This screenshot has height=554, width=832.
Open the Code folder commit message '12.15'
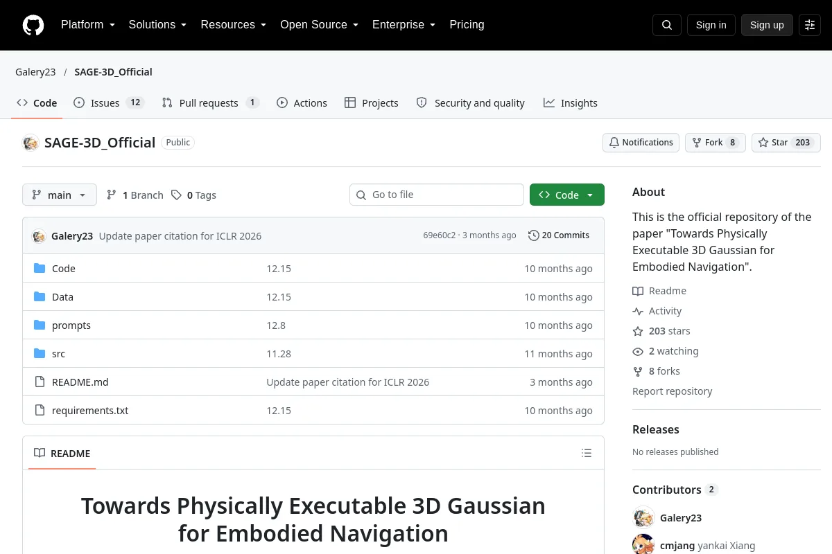[x=279, y=269]
